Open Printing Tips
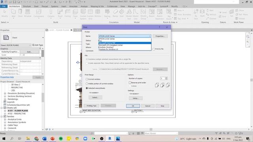The width and height of the screenshot is (253, 142). 91,106
